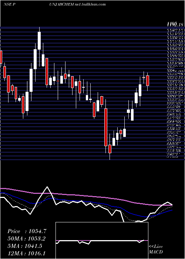Viewport: 185px width, 259px height.
Task: Click the longest red candle of the sharp drop
Action: (x=106, y=127)
